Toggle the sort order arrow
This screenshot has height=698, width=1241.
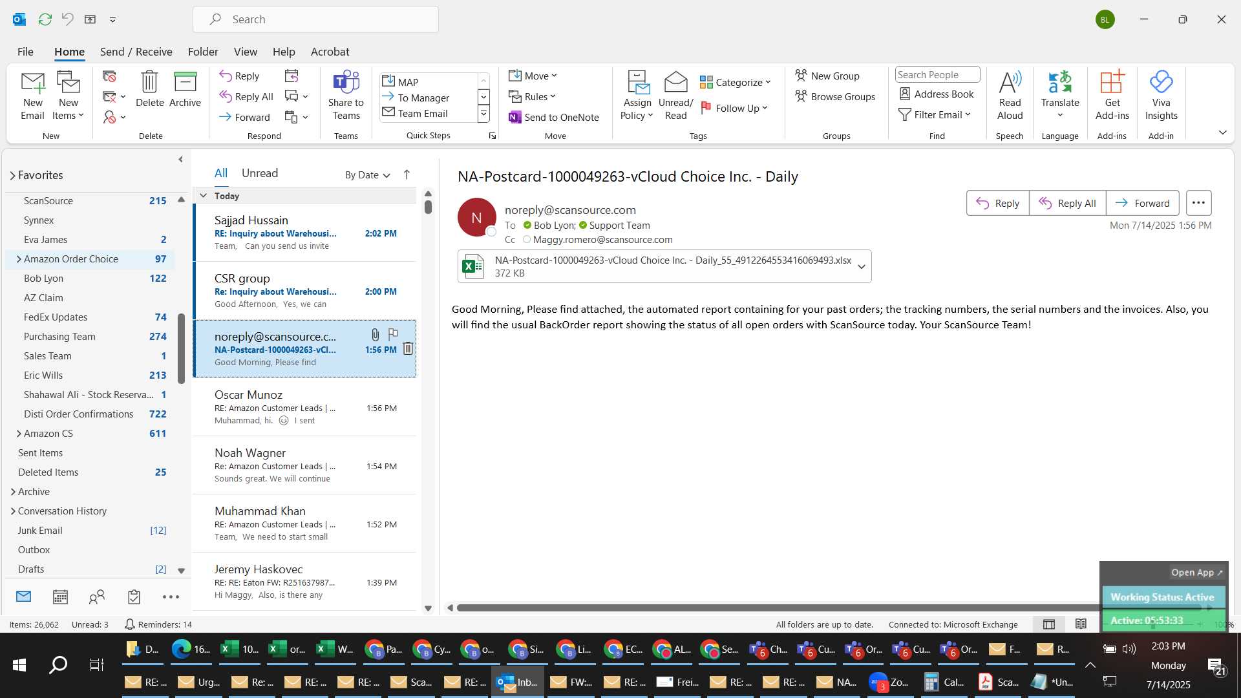pyautogui.click(x=407, y=174)
